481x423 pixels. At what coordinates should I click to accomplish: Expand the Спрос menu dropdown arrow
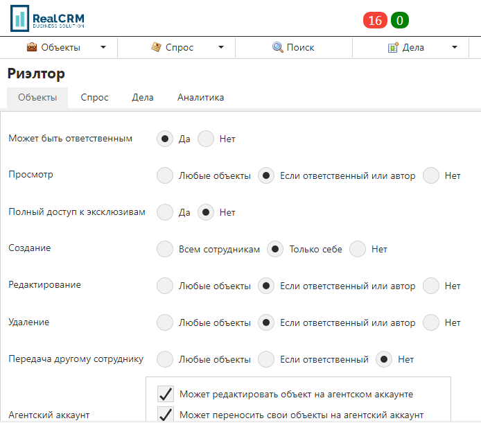[x=221, y=47]
